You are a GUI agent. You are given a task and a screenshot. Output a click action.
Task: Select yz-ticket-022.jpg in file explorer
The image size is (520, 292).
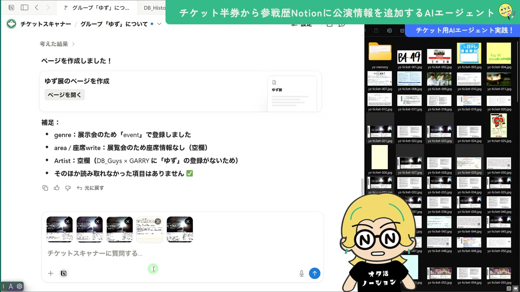409,134
